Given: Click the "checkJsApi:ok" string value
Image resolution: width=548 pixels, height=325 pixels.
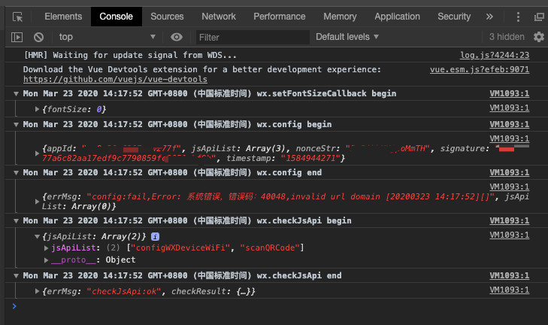Looking at the screenshot, I should point(124,291).
